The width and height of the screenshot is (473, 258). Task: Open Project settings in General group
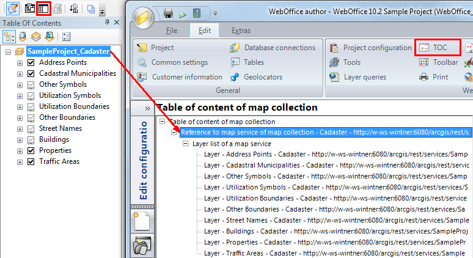tap(155, 48)
